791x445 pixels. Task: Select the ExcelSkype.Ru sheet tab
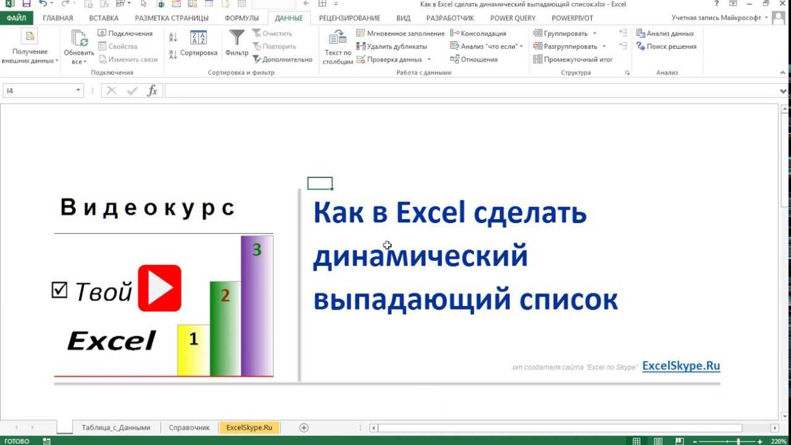click(250, 427)
